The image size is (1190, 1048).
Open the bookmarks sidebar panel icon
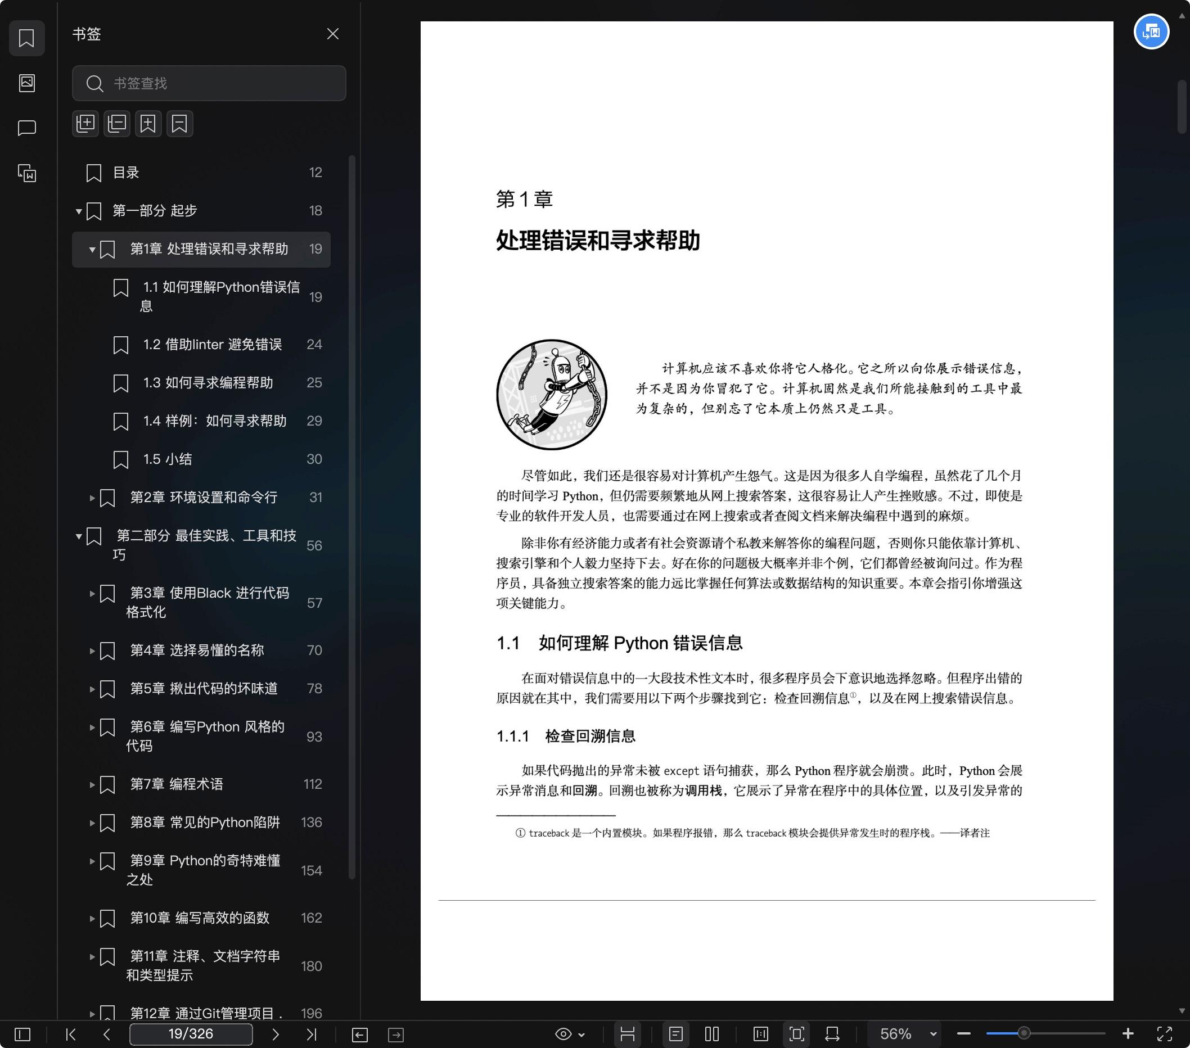pyautogui.click(x=27, y=38)
